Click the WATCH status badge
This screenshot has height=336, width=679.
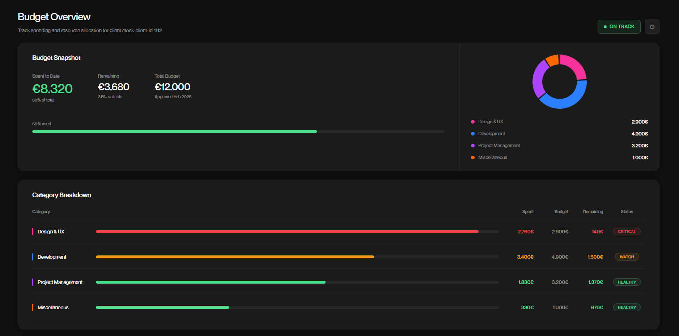pos(627,257)
